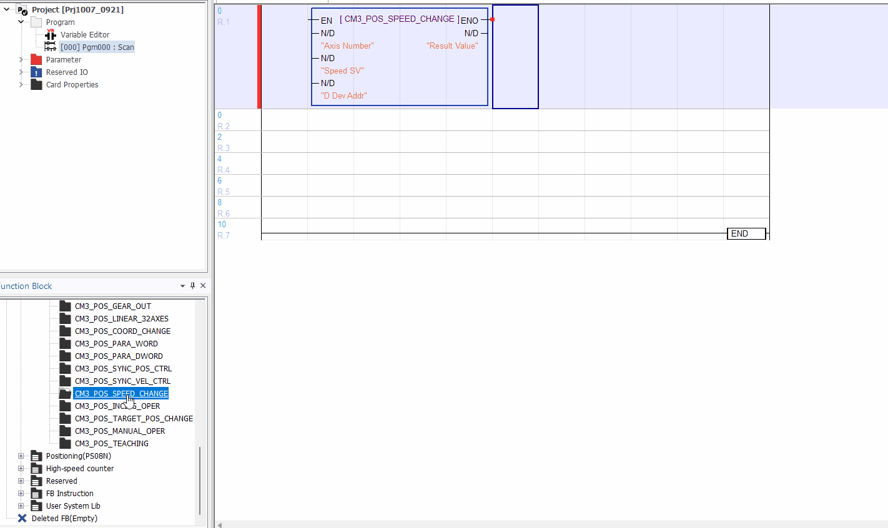Click the black Card Properties folder icon
Screen dimensions: 888x528
click(x=36, y=85)
